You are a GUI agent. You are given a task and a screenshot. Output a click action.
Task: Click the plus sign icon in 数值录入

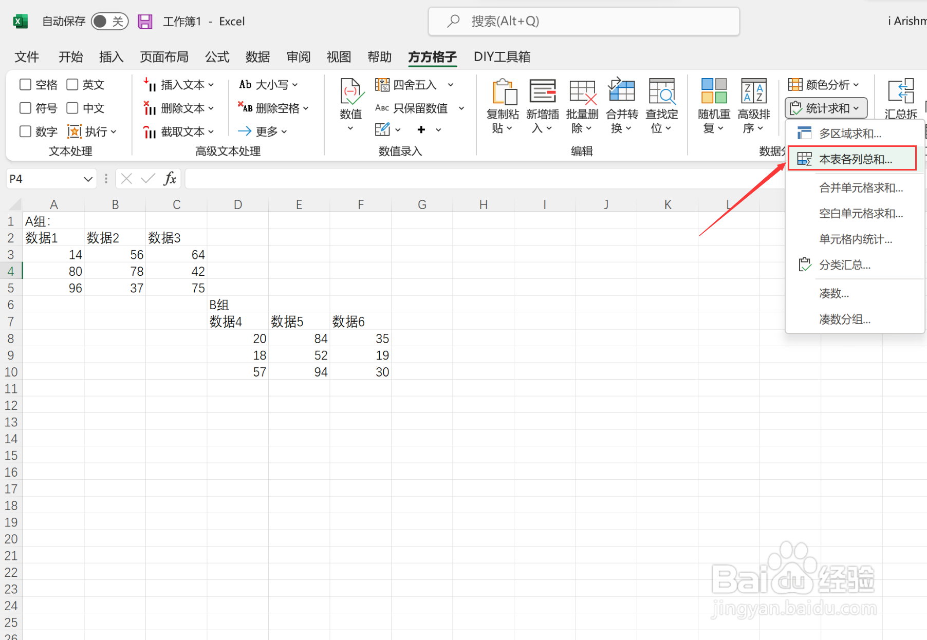coord(421,129)
